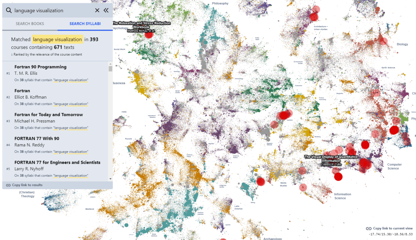Clear the search query with the X icon
This screenshot has height=240, width=416.
(97, 11)
